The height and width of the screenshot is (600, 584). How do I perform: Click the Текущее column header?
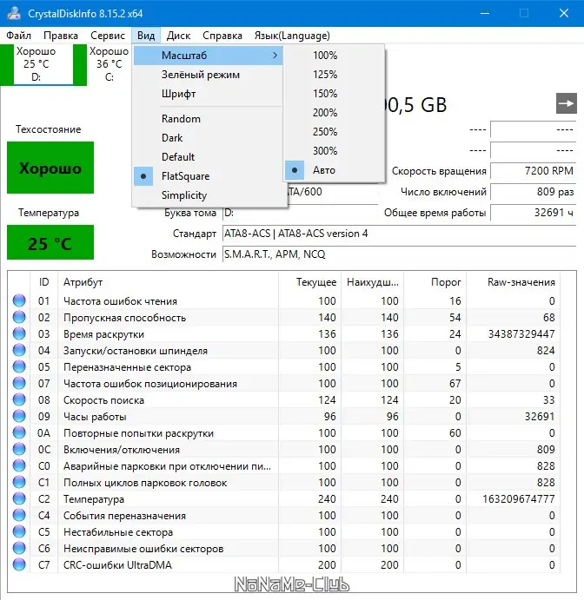tap(310, 282)
